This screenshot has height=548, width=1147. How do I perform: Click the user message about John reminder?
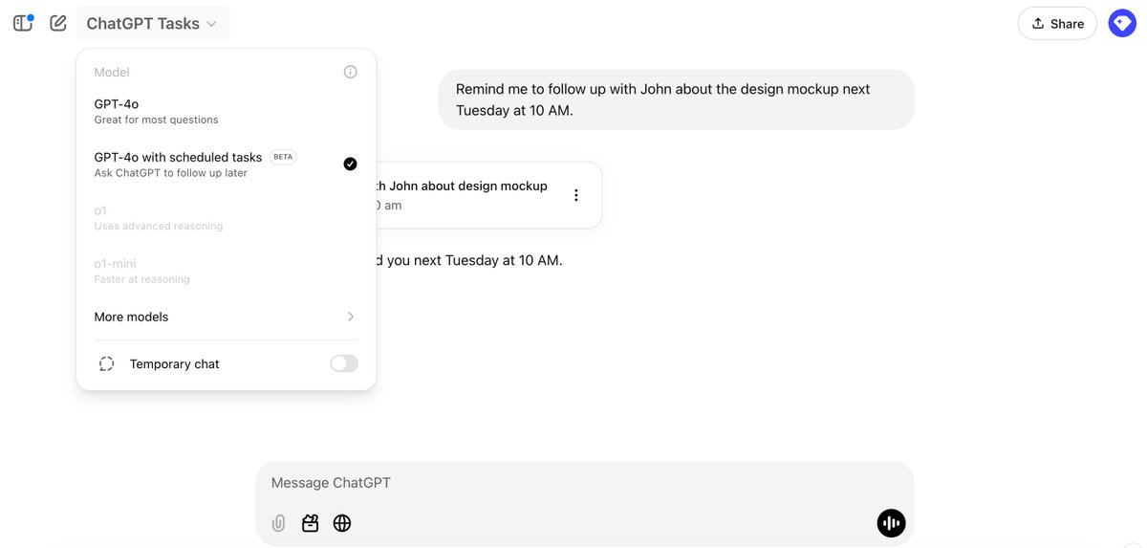pyautogui.click(x=676, y=99)
